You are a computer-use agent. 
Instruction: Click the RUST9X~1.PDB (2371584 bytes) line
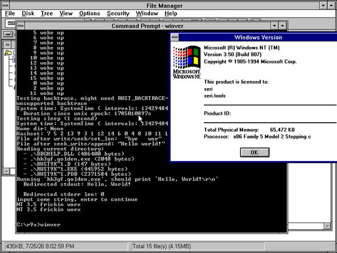(x=77, y=174)
